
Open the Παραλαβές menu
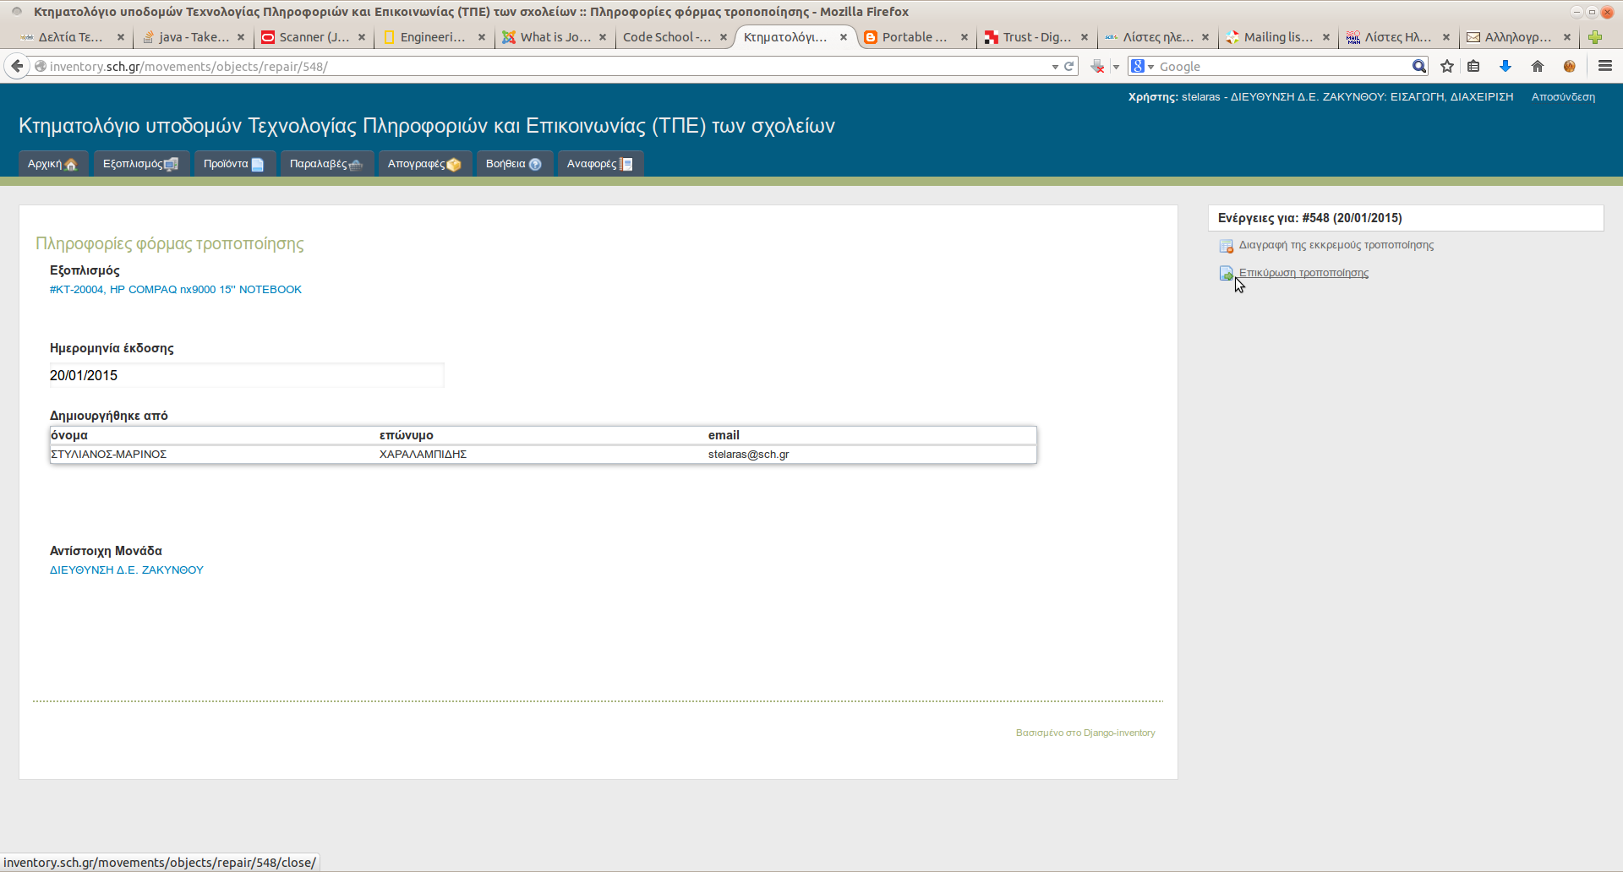326,164
